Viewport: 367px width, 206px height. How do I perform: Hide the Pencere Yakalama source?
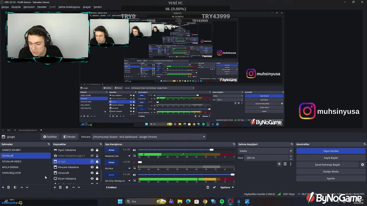92,167
